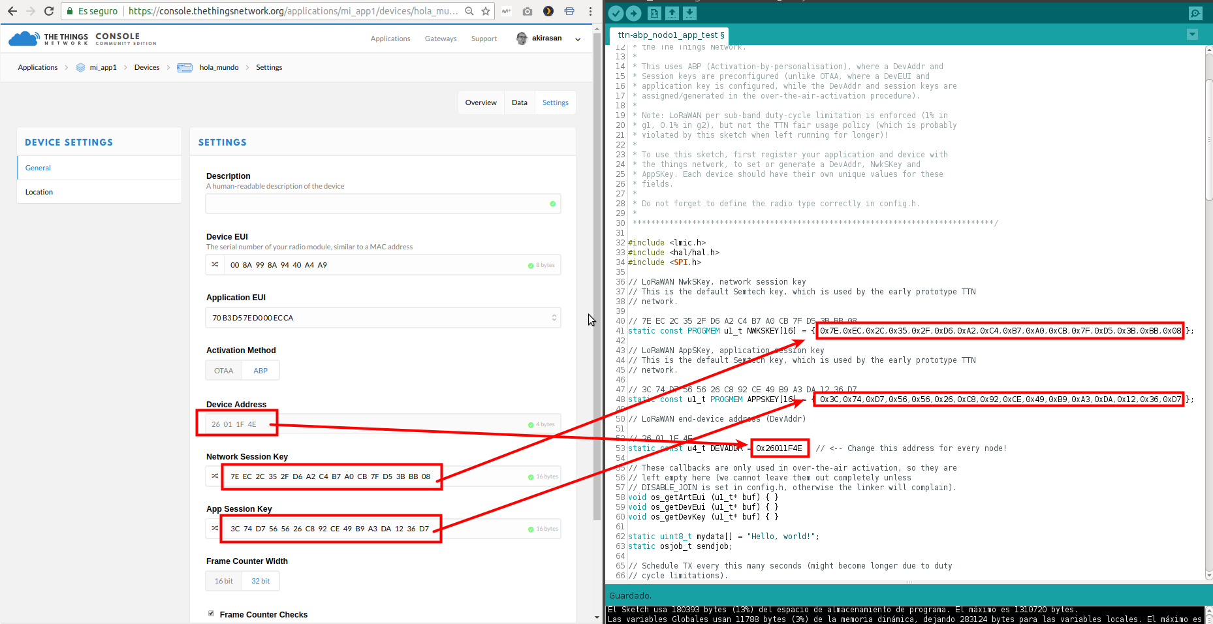Screen dimensions: 1213x624
Task: Open Gateways in the top navigation
Action: tap(441, 39)
